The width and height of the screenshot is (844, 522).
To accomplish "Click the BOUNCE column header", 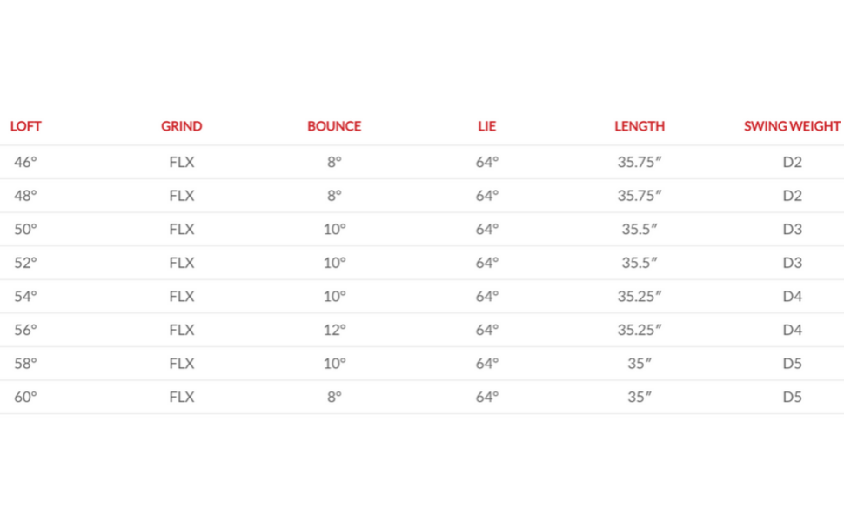I will click(334, 126).
